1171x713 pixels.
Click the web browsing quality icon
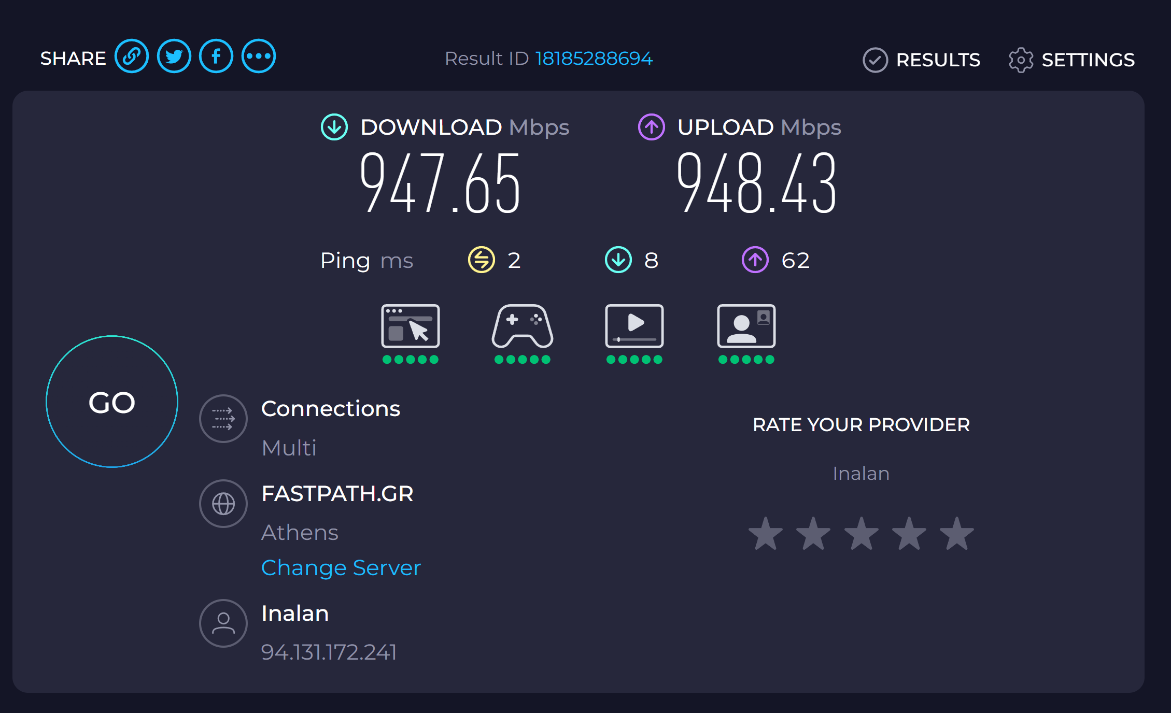tap(410, 326)
